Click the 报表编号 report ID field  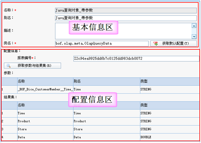click(x=136, y=59)
